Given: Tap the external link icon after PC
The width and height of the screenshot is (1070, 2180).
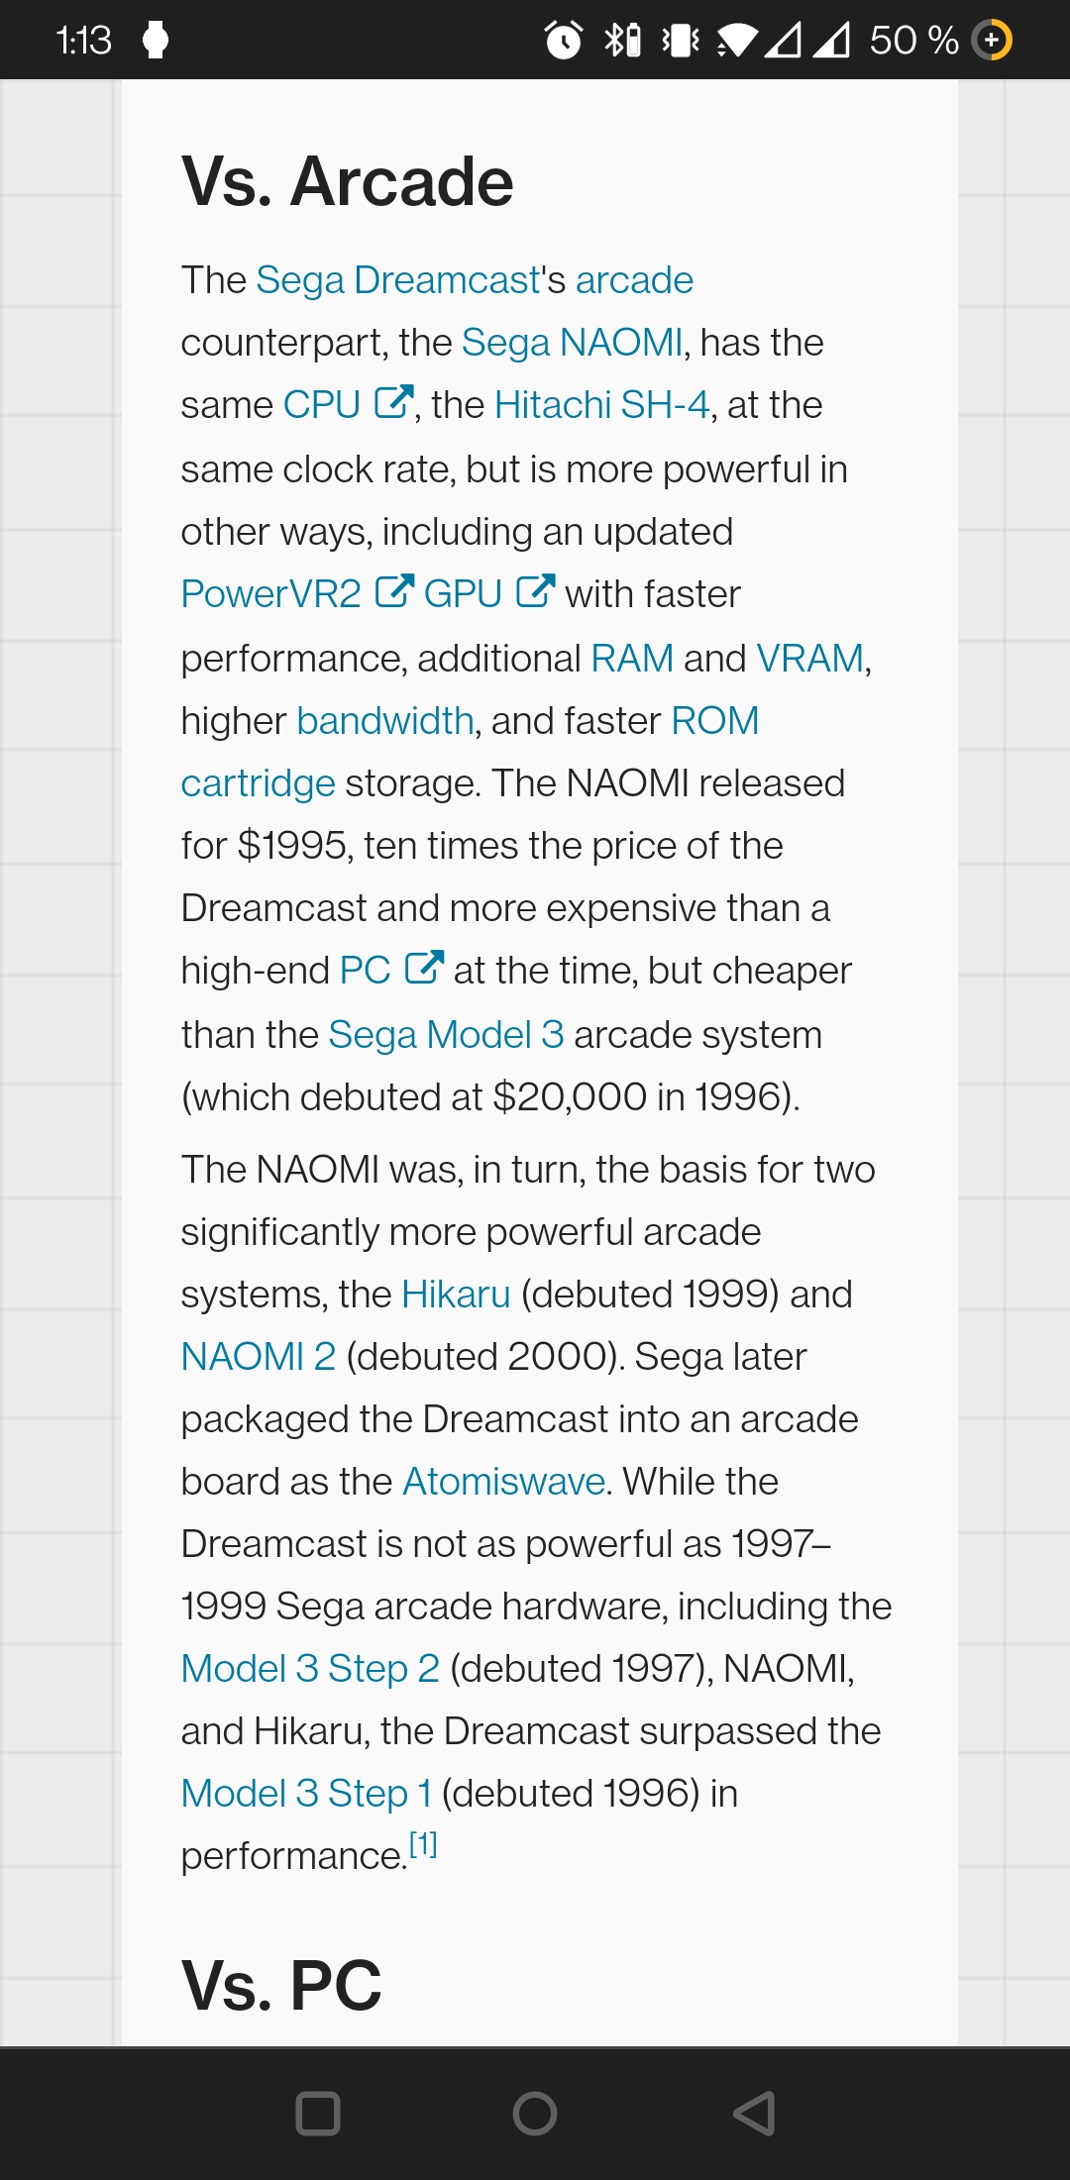Looking at the screenshot, I should (425, 968).
